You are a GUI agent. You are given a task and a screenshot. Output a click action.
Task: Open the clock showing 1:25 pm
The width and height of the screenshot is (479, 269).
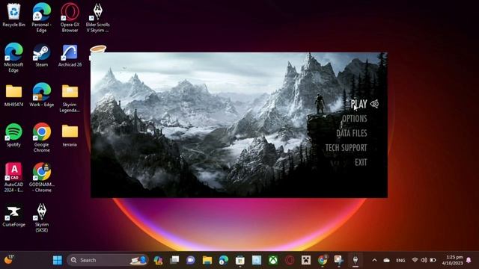pyautogui.click(x=452, y=260)
